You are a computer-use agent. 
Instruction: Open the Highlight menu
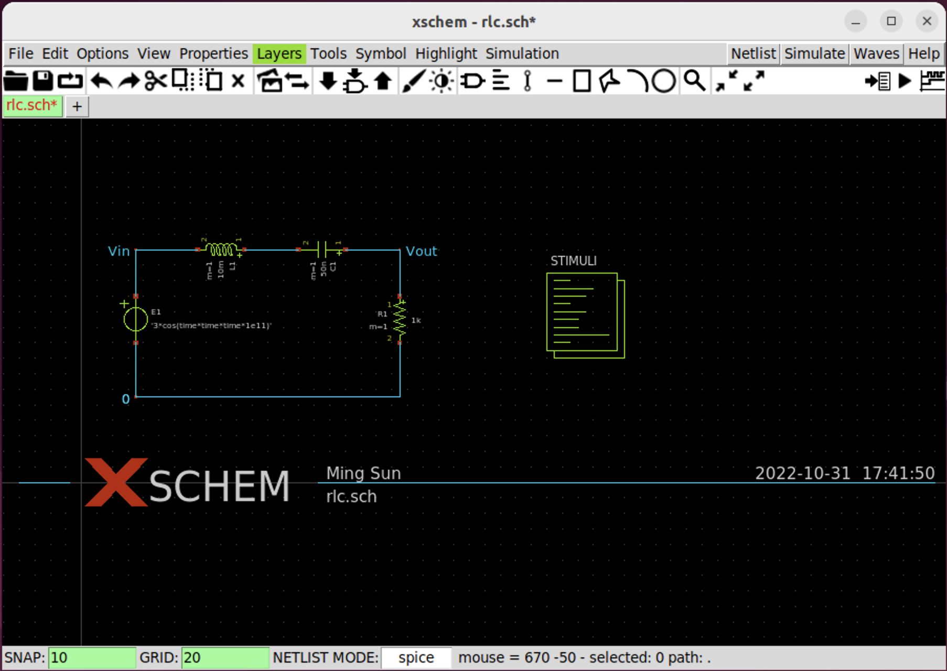(x=446, y=53)
